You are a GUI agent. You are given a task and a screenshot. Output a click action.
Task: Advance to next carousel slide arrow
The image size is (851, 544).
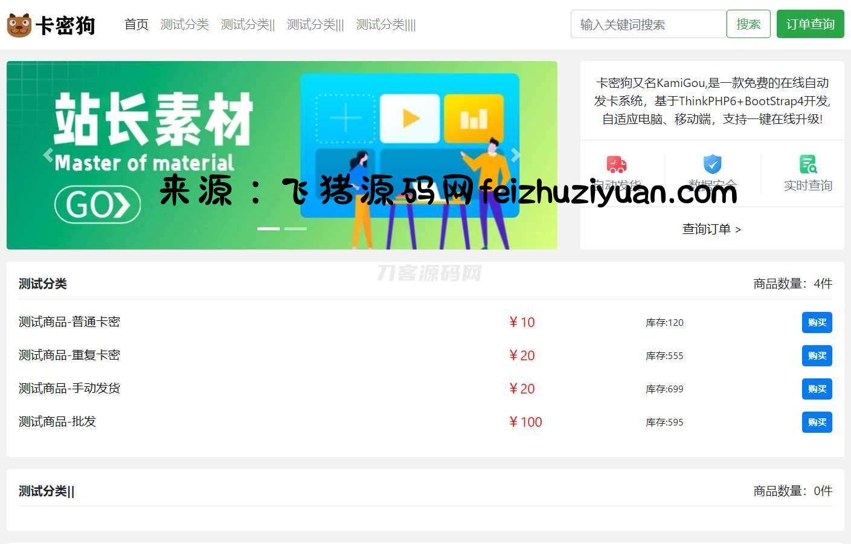pyautogui.click(x=515, y=155)
